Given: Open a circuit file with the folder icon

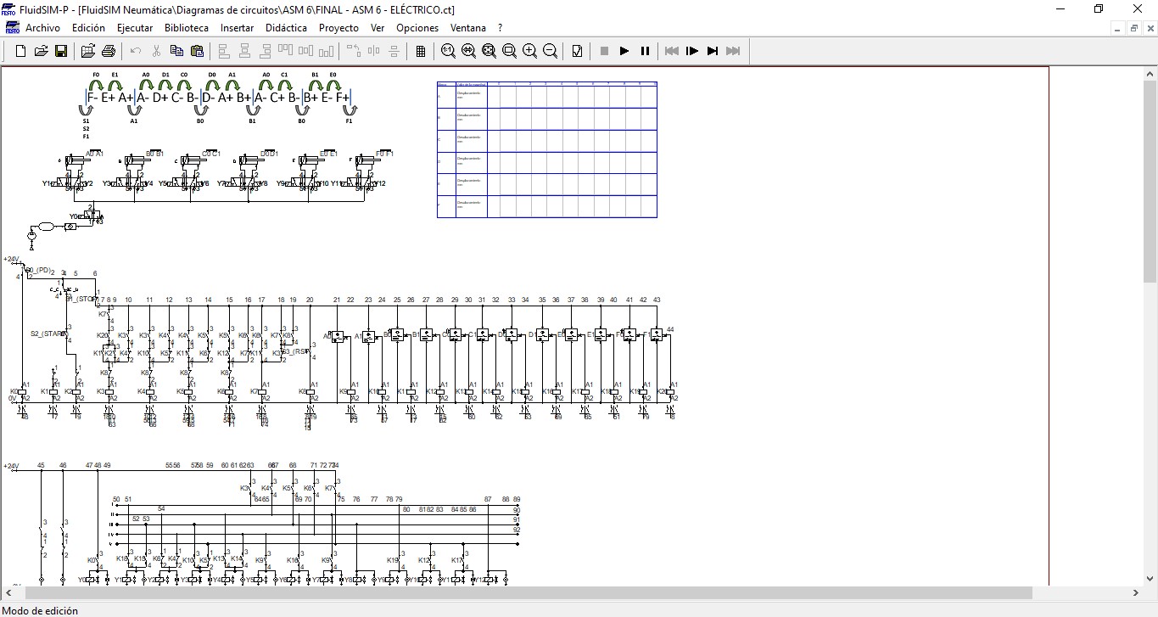Looking at the screenshot, I should (x=41, y=51).
